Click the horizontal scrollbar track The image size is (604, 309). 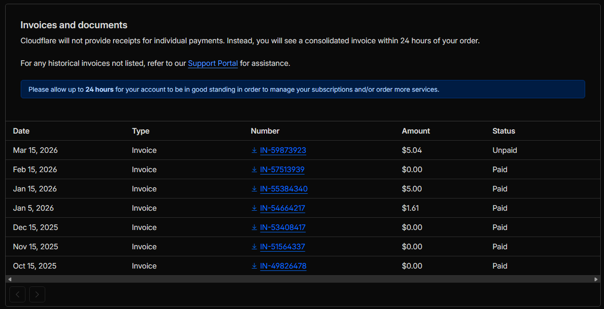click(302, 279)
